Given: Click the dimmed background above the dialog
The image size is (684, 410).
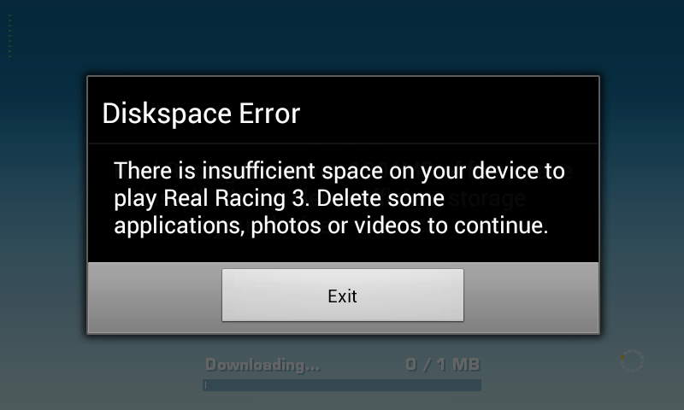Looking at the screenshot, I should tap(342, 37).
